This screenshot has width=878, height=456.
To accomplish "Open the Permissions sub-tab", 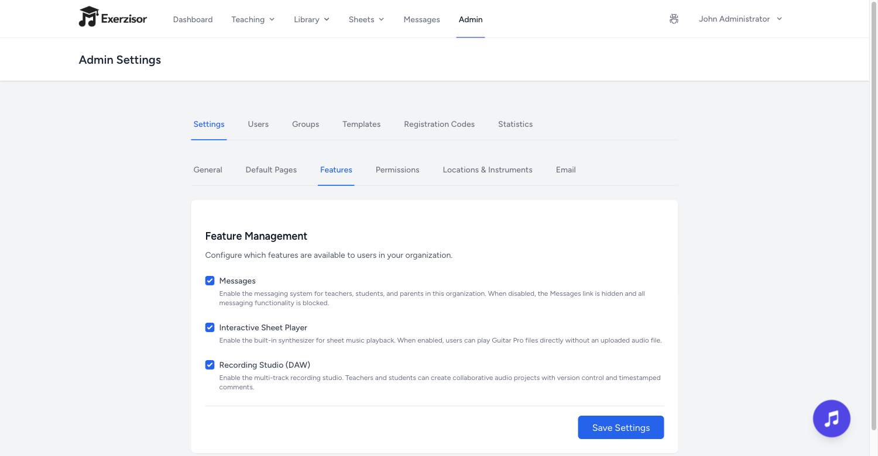I will (x=397, y=170).
